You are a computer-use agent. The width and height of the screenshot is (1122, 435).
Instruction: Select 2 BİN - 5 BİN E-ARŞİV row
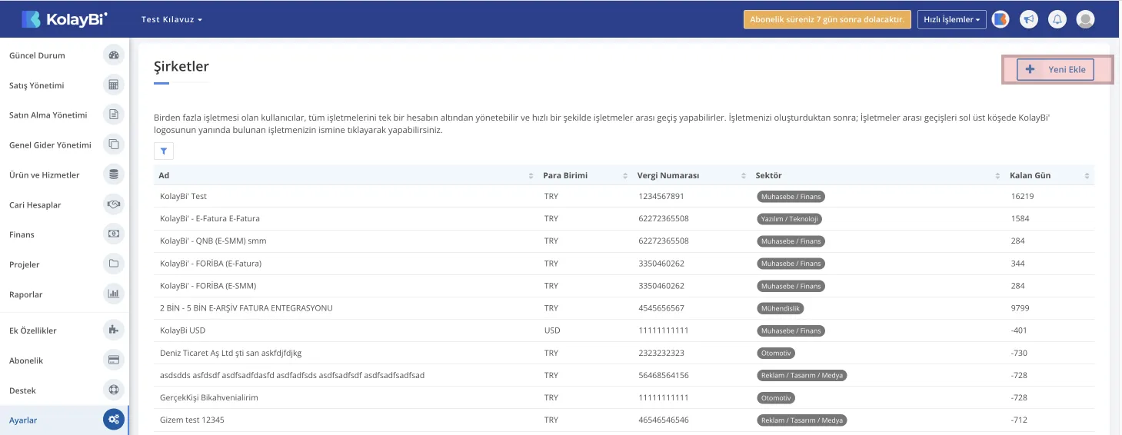point(624,308)
